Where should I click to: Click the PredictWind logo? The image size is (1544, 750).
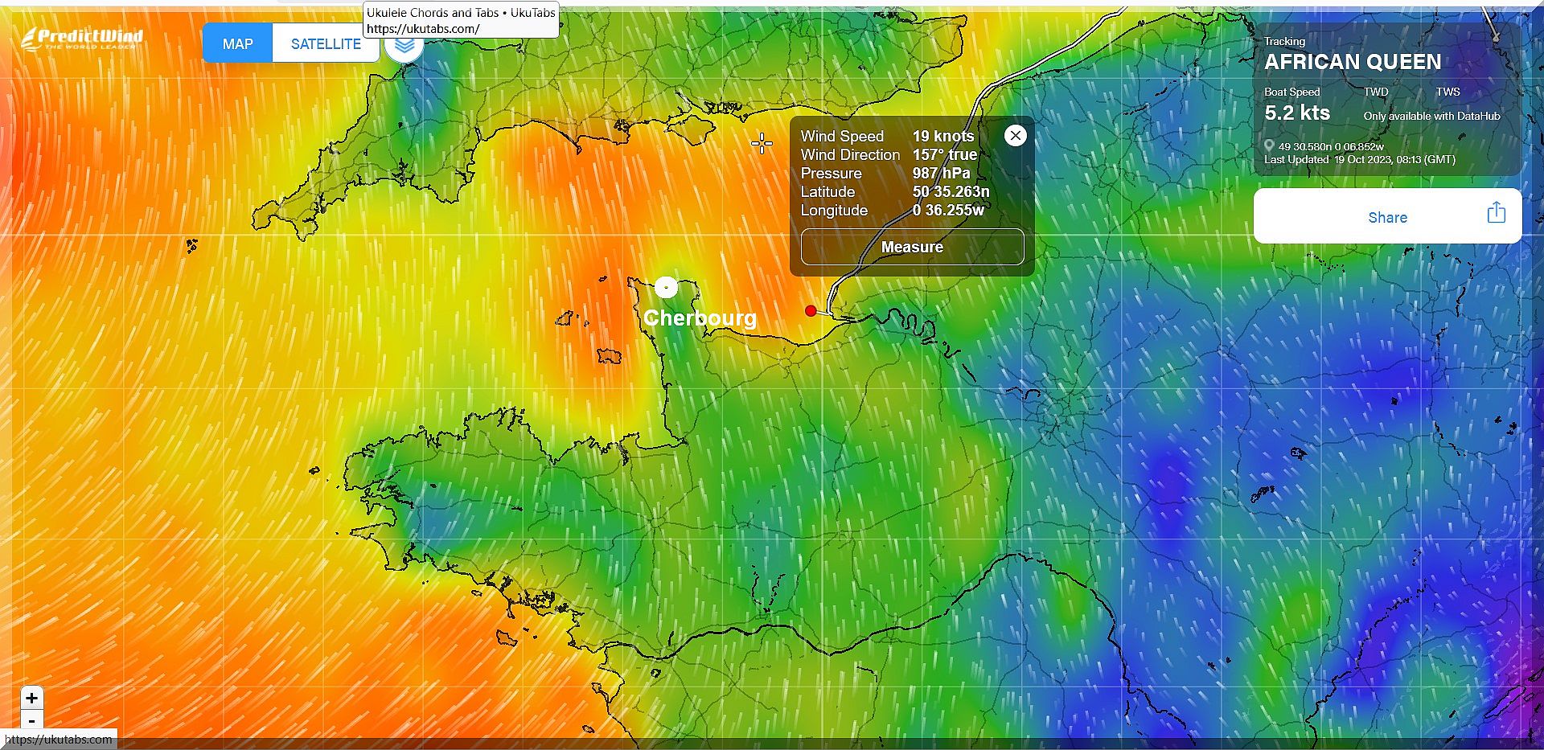(82, 38)
